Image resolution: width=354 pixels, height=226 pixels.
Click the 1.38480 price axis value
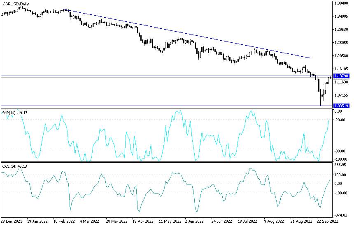(x=341, y=3)
